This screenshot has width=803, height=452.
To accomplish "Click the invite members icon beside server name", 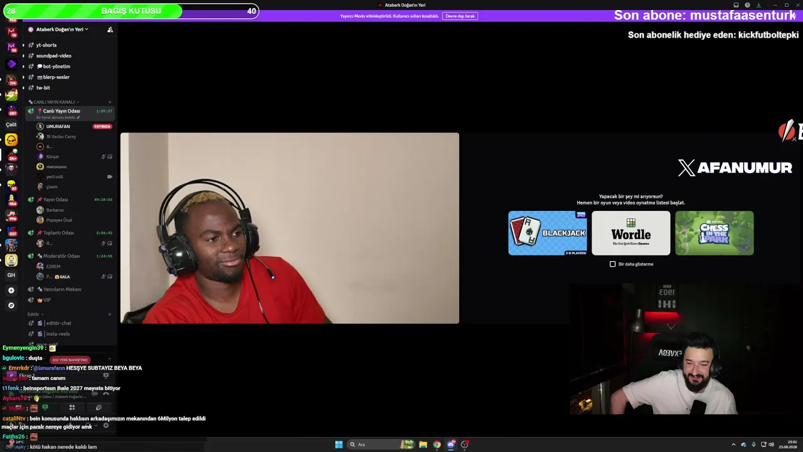I will tap(110, 30).
